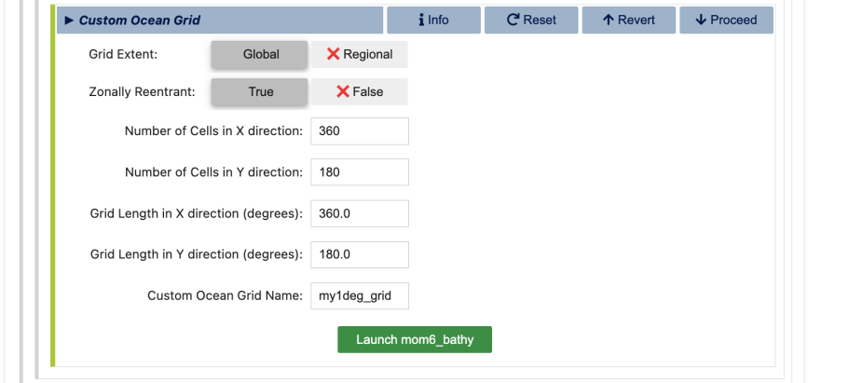
Task: Edit Grid Length in X direction value
Action: tap(359, 213)
